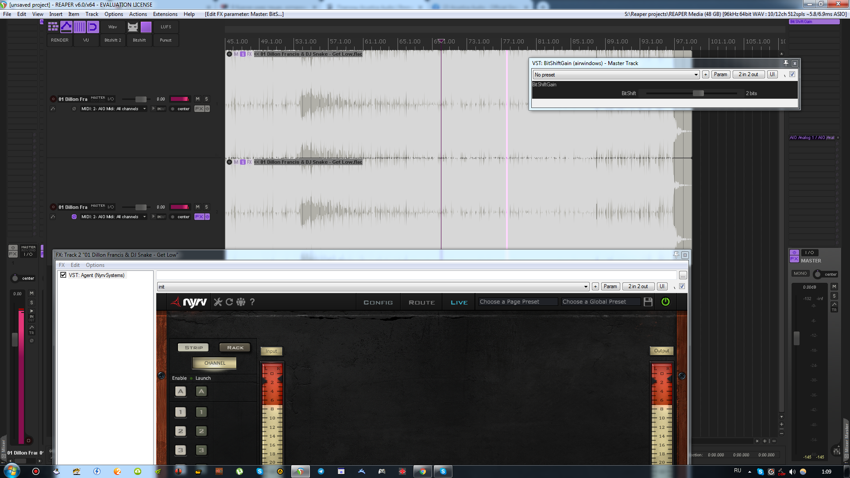
Task: Mute the first Dillon Fra track
Action: click(197, 99)
